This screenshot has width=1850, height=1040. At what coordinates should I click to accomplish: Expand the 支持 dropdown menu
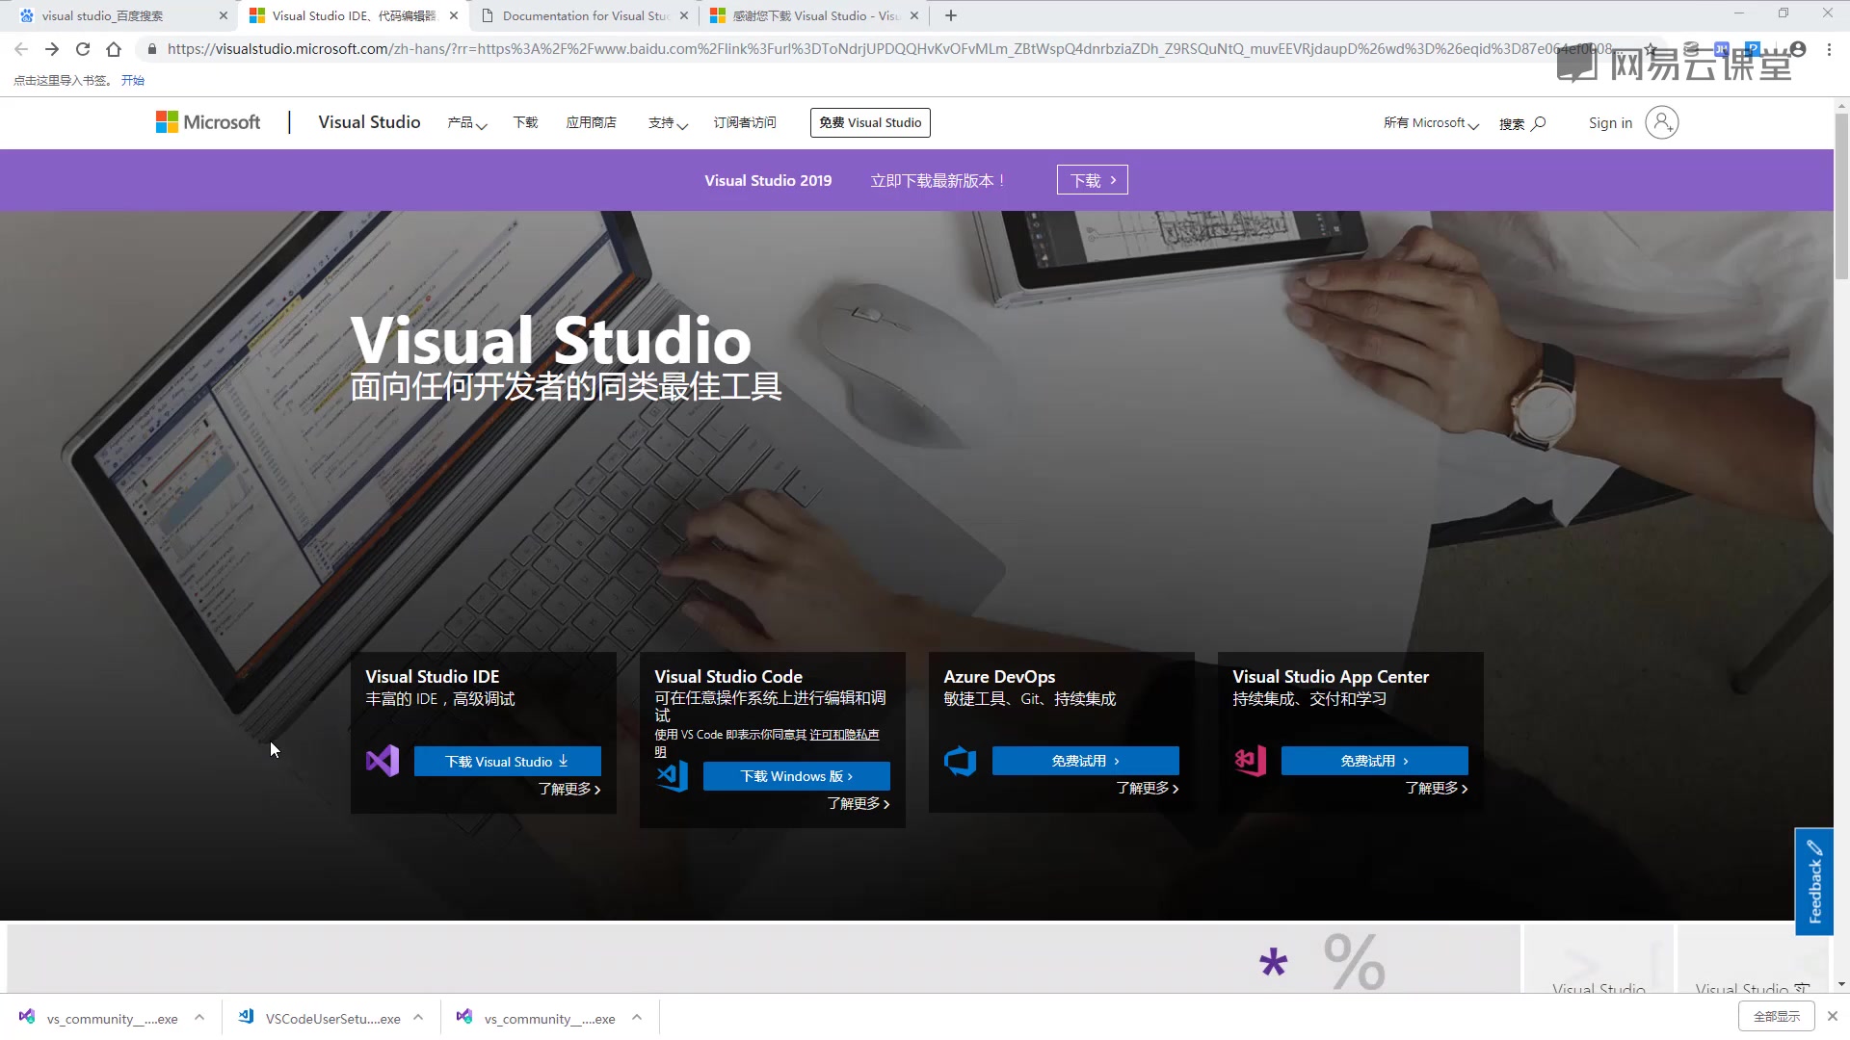[668, 123]
